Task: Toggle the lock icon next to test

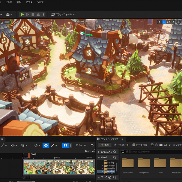Action: pyautogui.click(x=93, y=151)
